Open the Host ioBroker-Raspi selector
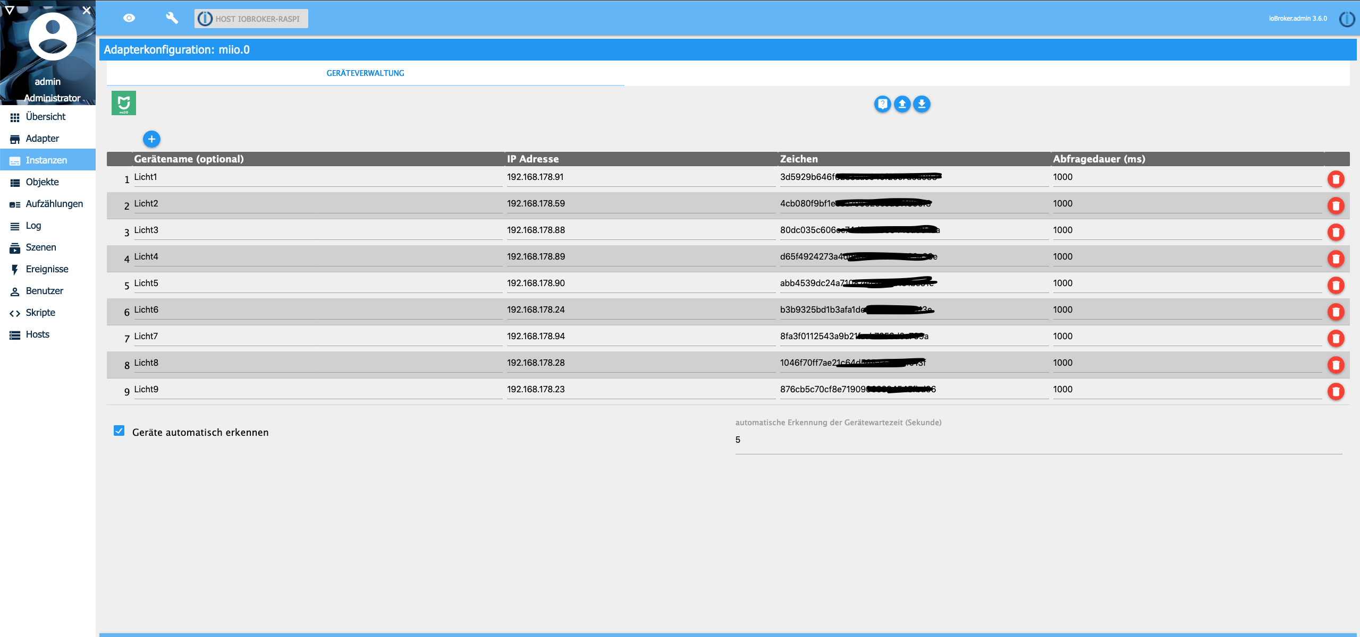The width and height of the screenshot is (1360, 637). 251,19
